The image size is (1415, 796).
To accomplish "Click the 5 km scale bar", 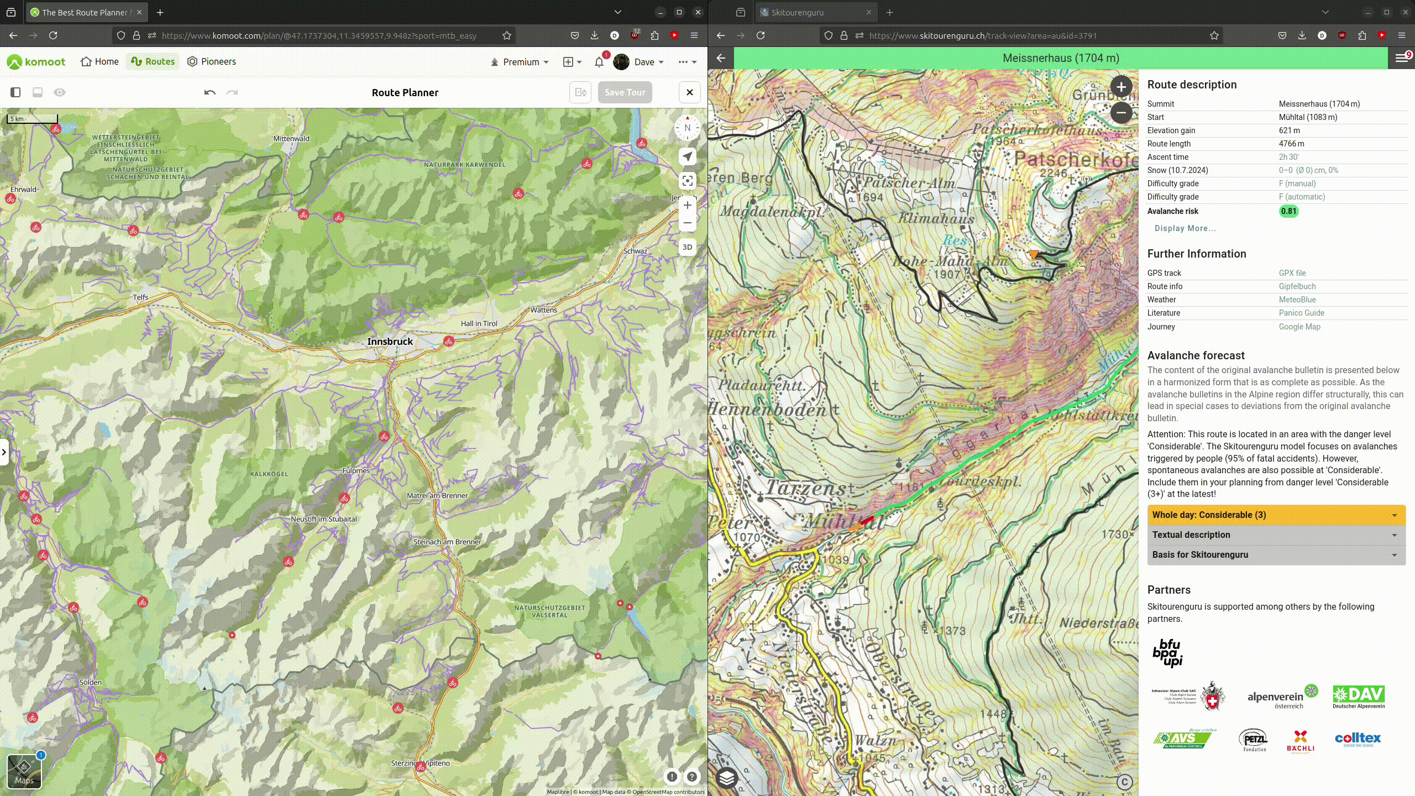I will tap(32, 118).
